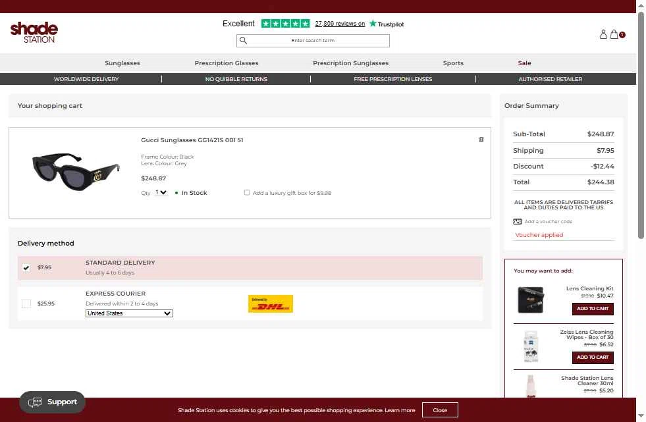Screen dimensions: 646x422
Task: Open the shopping bag icon
Action: coord(614,34)
